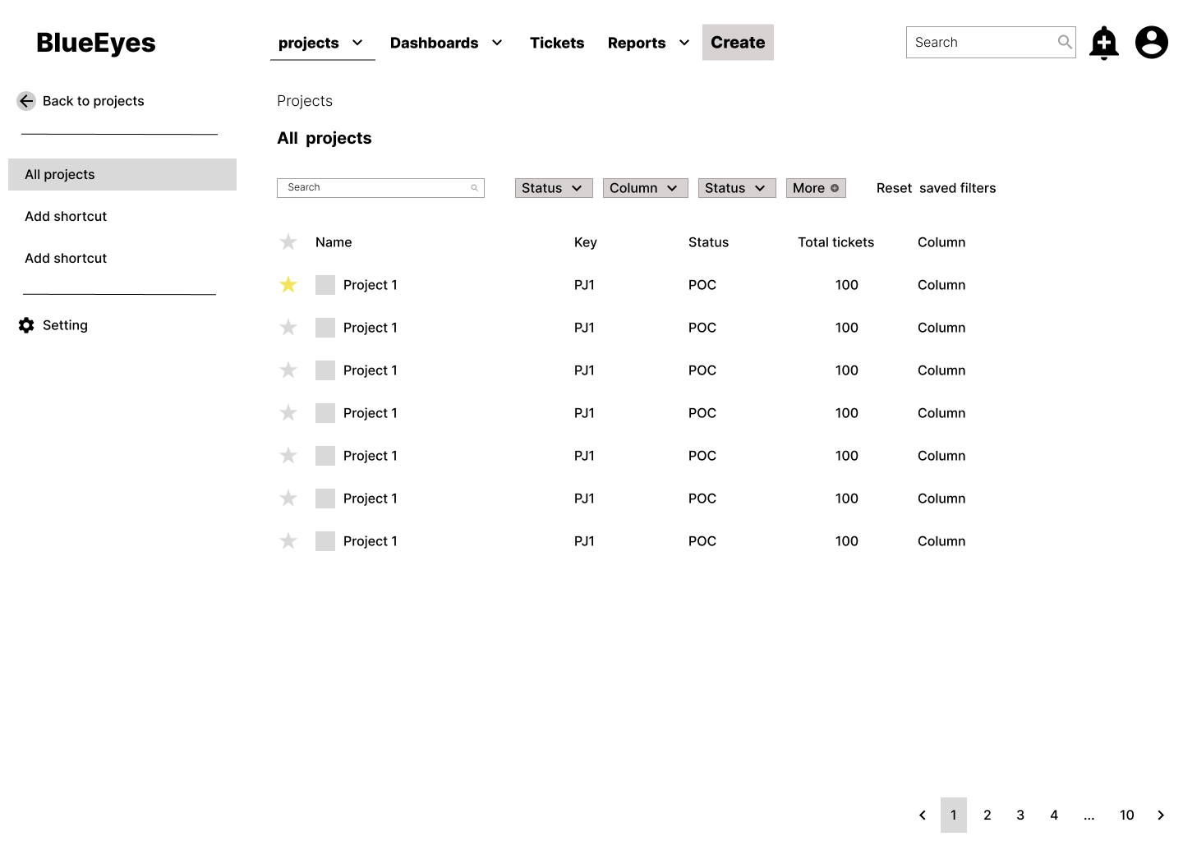This screenshot has width=1183, height=841.
Task: Star the second project in the list
Action: click(288, 328)
